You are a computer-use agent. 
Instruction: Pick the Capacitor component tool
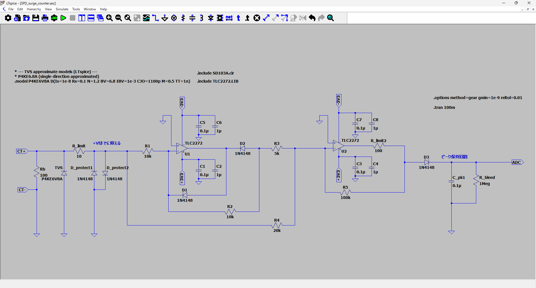click(192, 18)
